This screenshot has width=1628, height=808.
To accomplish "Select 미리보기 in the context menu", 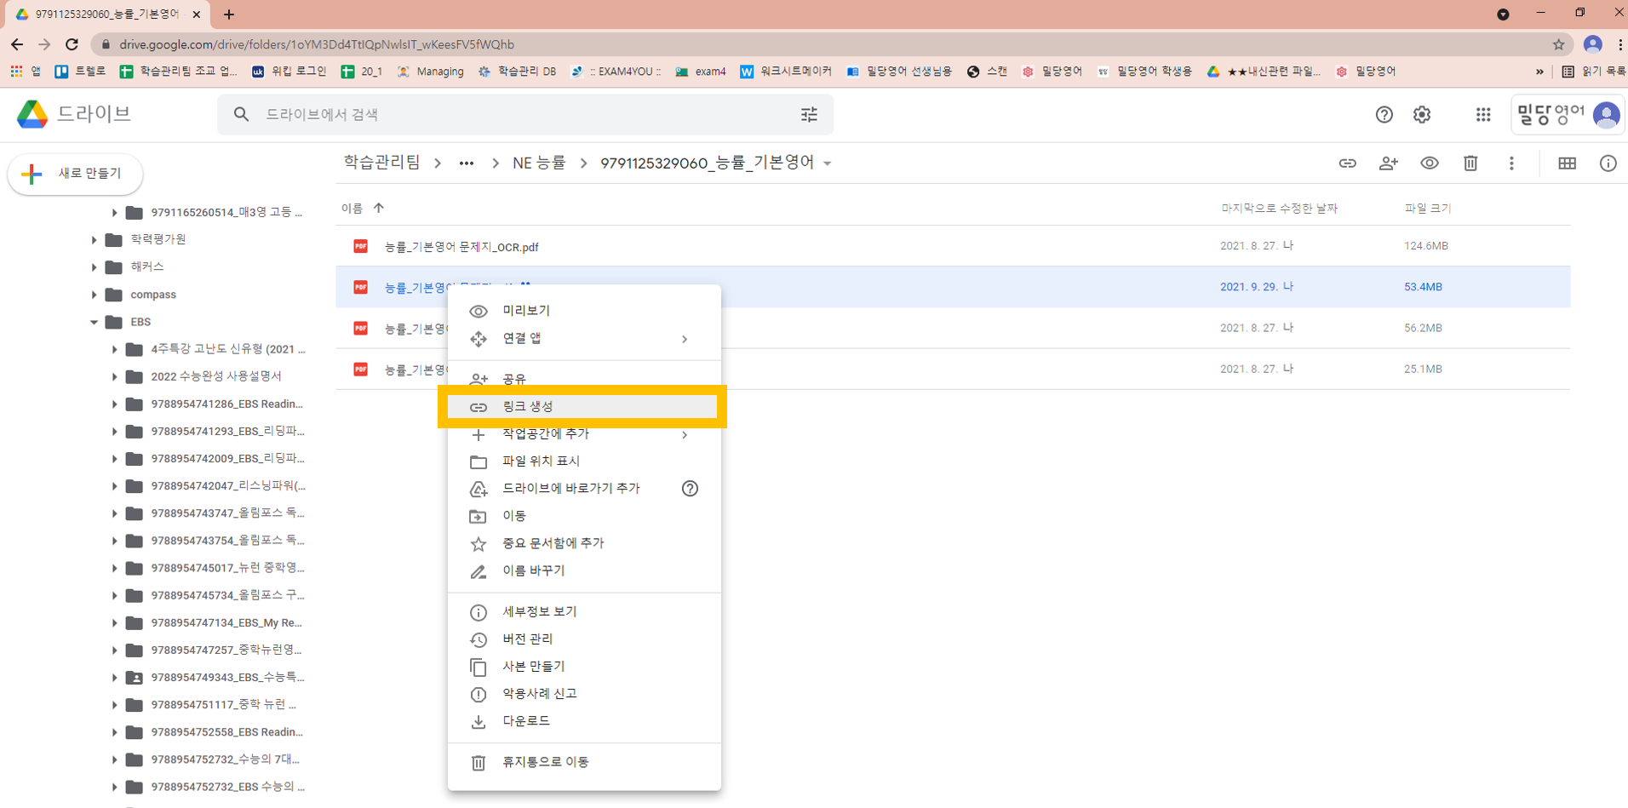I will pyautogui.click(x=584, y=311).
